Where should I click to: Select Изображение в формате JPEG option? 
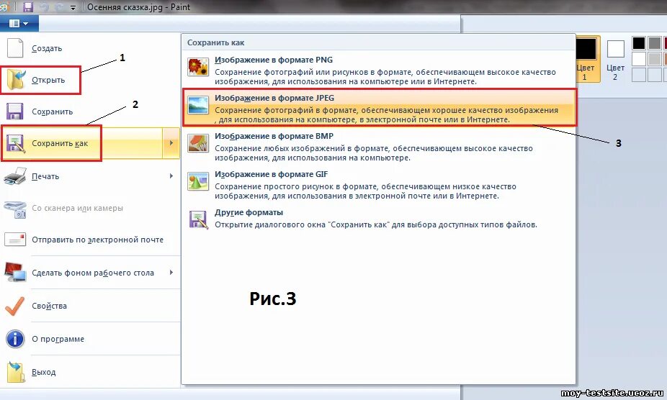pyautogui.click(x=379, y=107)
